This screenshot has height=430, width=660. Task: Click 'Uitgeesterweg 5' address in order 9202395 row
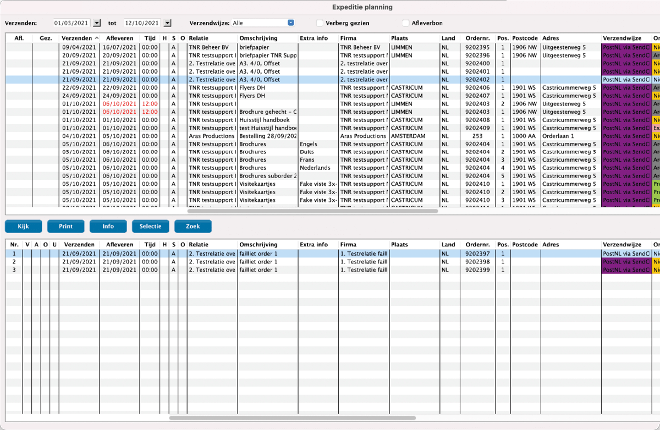571,47
